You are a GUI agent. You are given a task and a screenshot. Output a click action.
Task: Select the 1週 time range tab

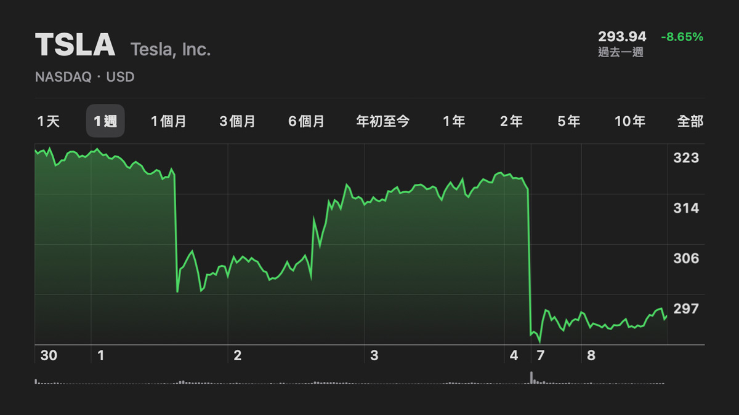point(105,121)
